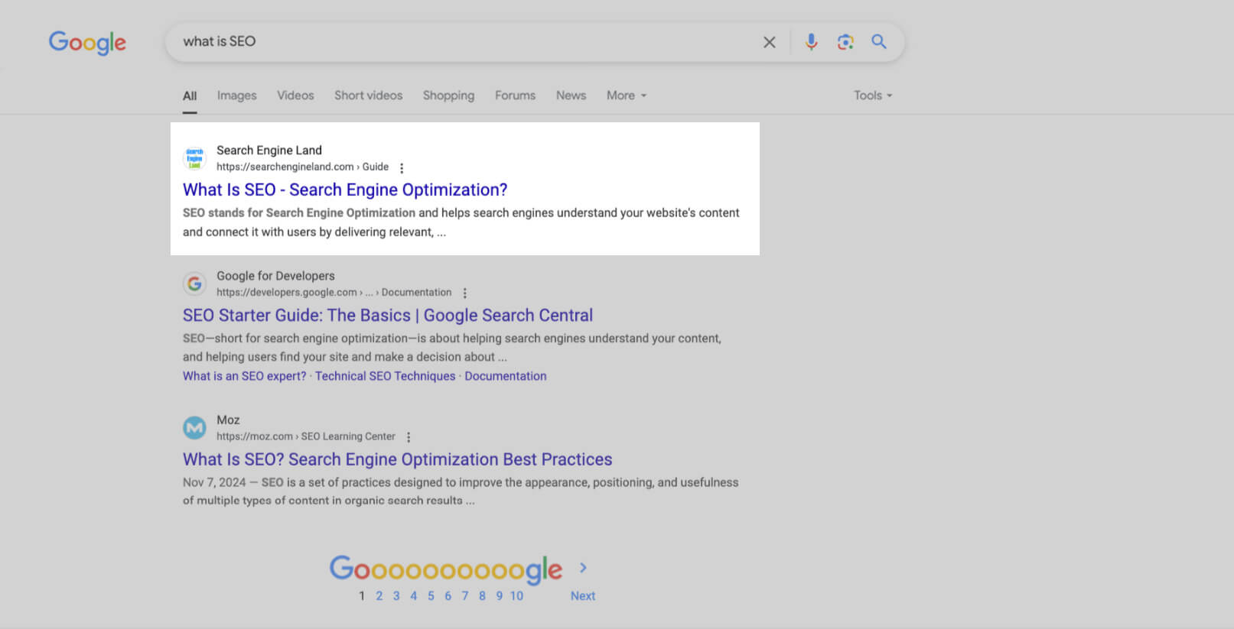
Task: Open 'What Is SEO? Search Engine Optimization Best Practices'
Action: point(398,459)
